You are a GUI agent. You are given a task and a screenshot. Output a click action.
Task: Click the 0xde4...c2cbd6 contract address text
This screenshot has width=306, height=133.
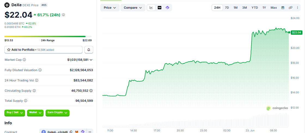[x=58, y=132]
